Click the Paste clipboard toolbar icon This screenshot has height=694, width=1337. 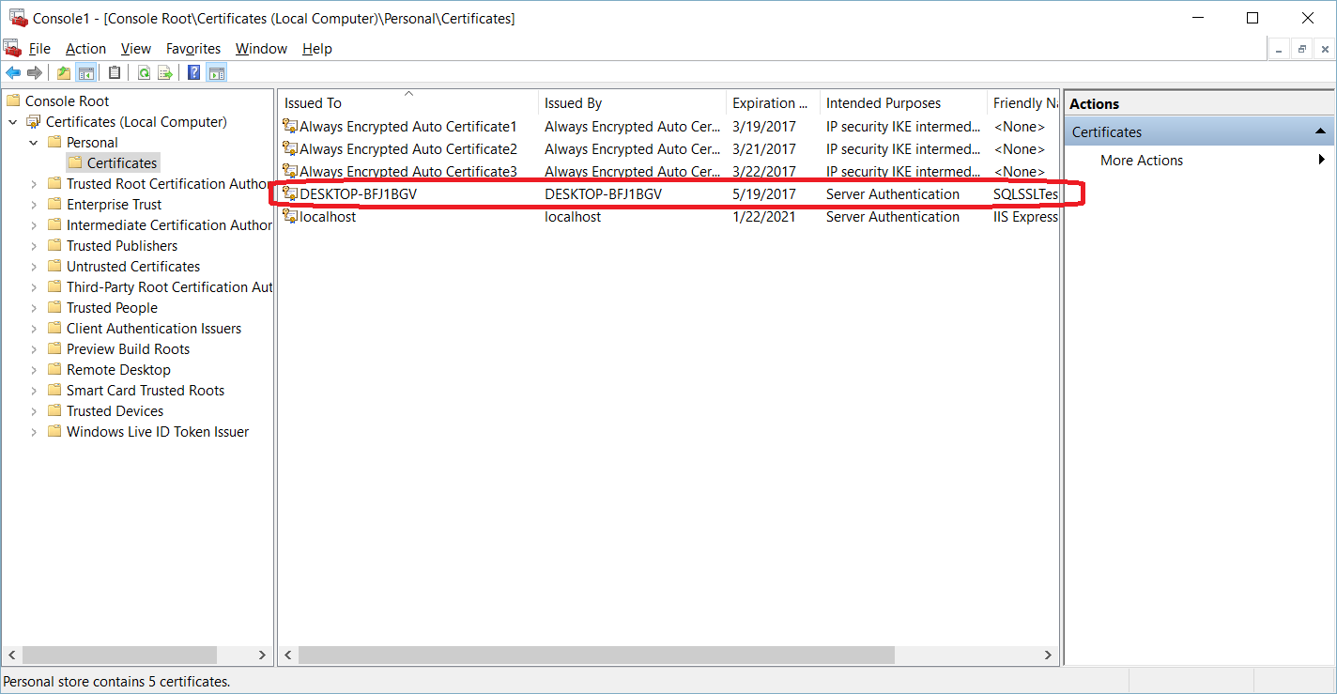[115, 73]
